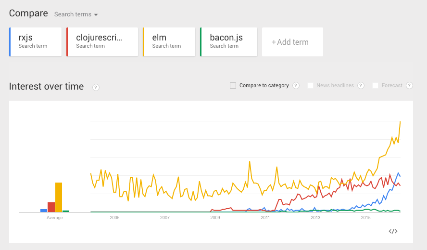Screen dimensions: 427x250
Task: Open the Search terms dropdown
Action: (x=75, y=14)
